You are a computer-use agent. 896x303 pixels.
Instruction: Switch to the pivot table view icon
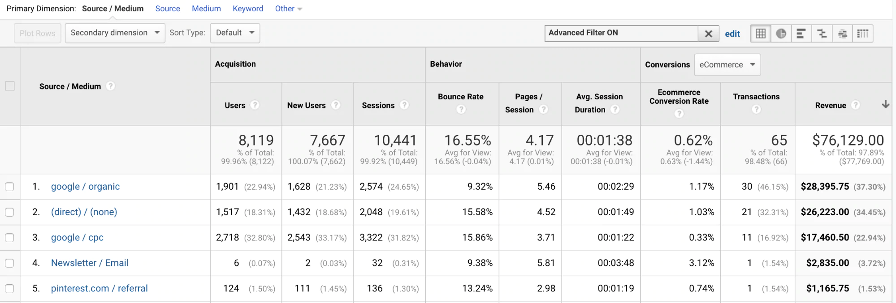[863, 34]
